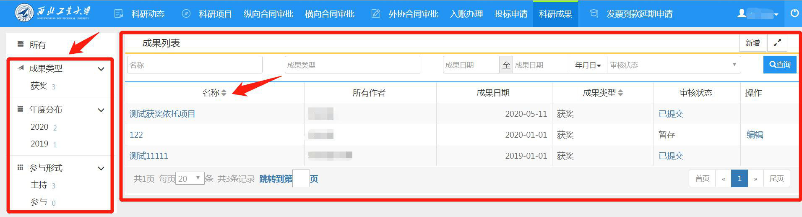Screen dimensions: 802x217
Task: Click the 新增 button
Action: point(753,43)
